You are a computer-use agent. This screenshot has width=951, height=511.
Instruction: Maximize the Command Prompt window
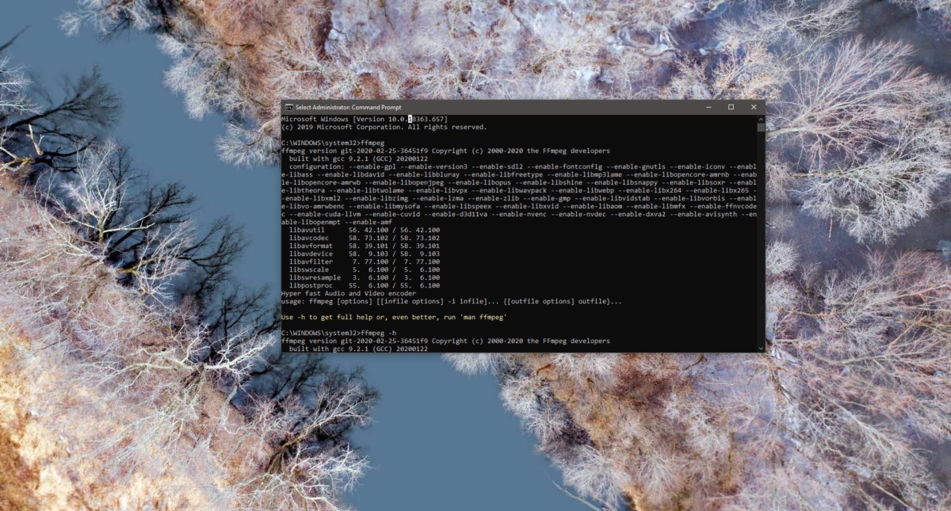731,107
